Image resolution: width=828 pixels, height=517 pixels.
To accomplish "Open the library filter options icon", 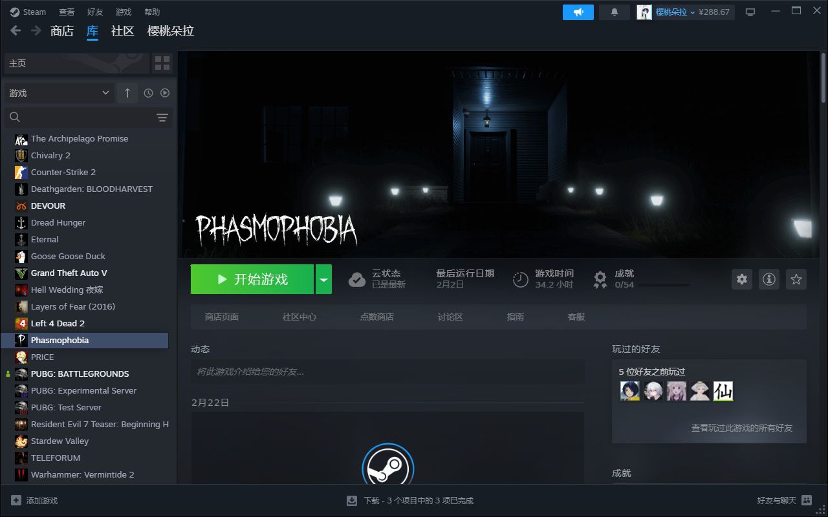I will click(x=162, y=117).
